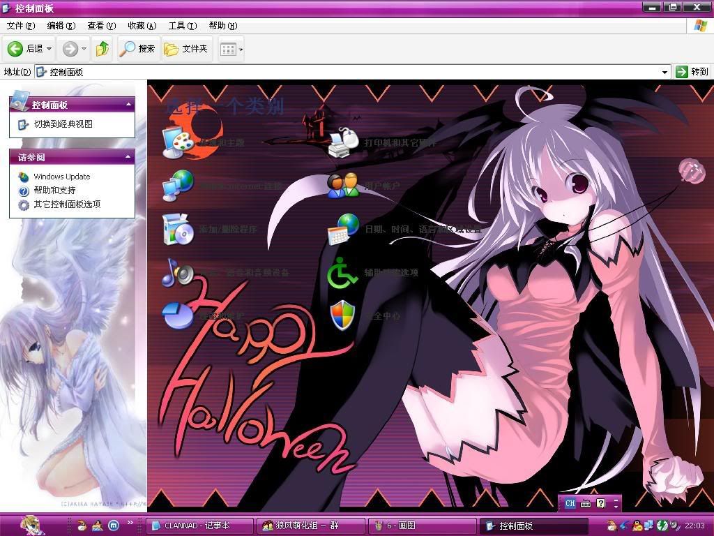
Task: Switch to CLANNAD - 记事本 taskbar window
Action: click(200, 526)
